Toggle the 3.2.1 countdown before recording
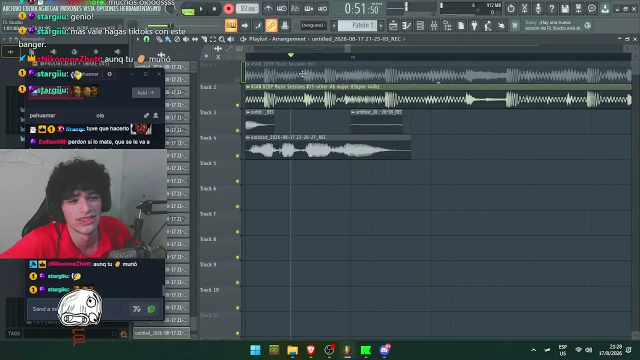The height and width of the screenshot is (360, 640). tap(295, 8)
